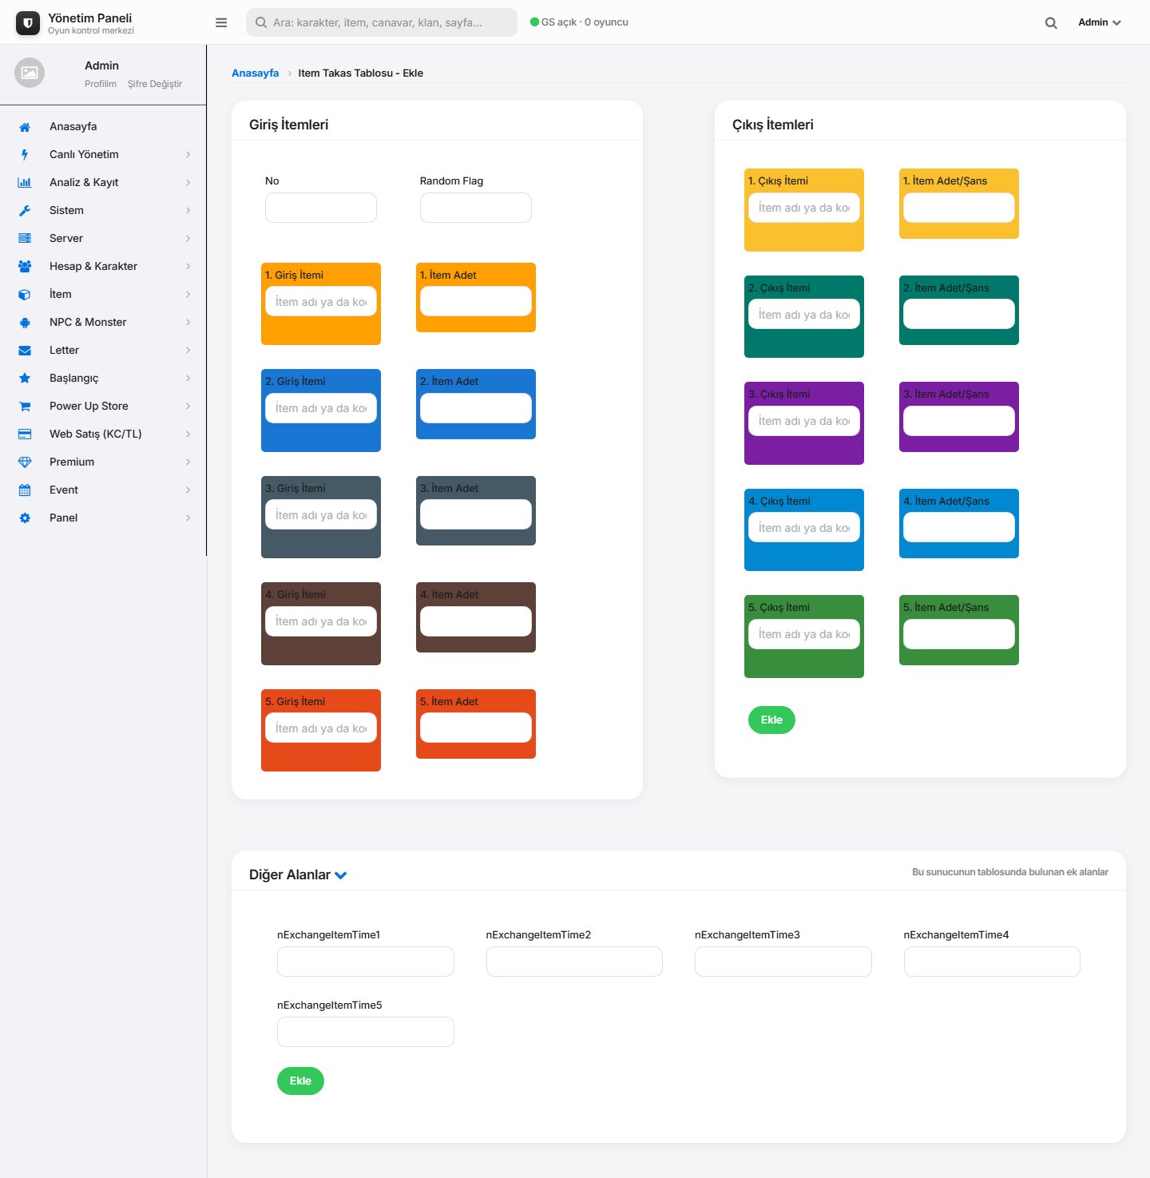The height and width of the screenshot is (1178, 1150).
Task: Click the nExchangeItemTime1 input field
Action: 366,962
